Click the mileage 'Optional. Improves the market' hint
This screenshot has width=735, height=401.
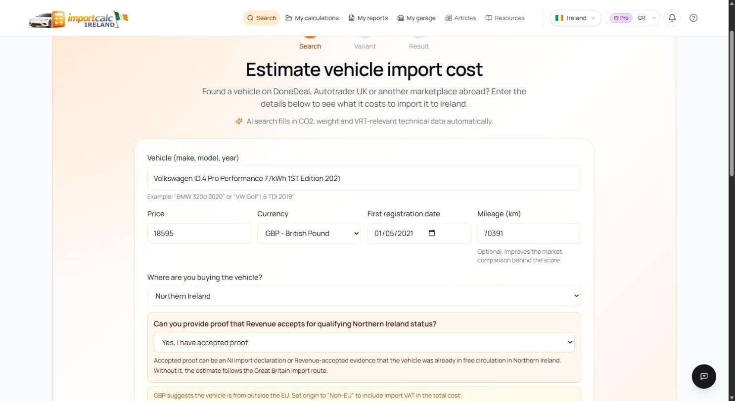click(x=519, y=256)
